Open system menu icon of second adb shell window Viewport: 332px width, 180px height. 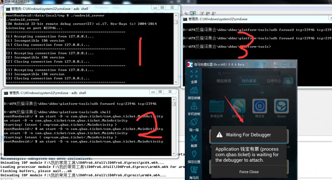tap(6, 93)
